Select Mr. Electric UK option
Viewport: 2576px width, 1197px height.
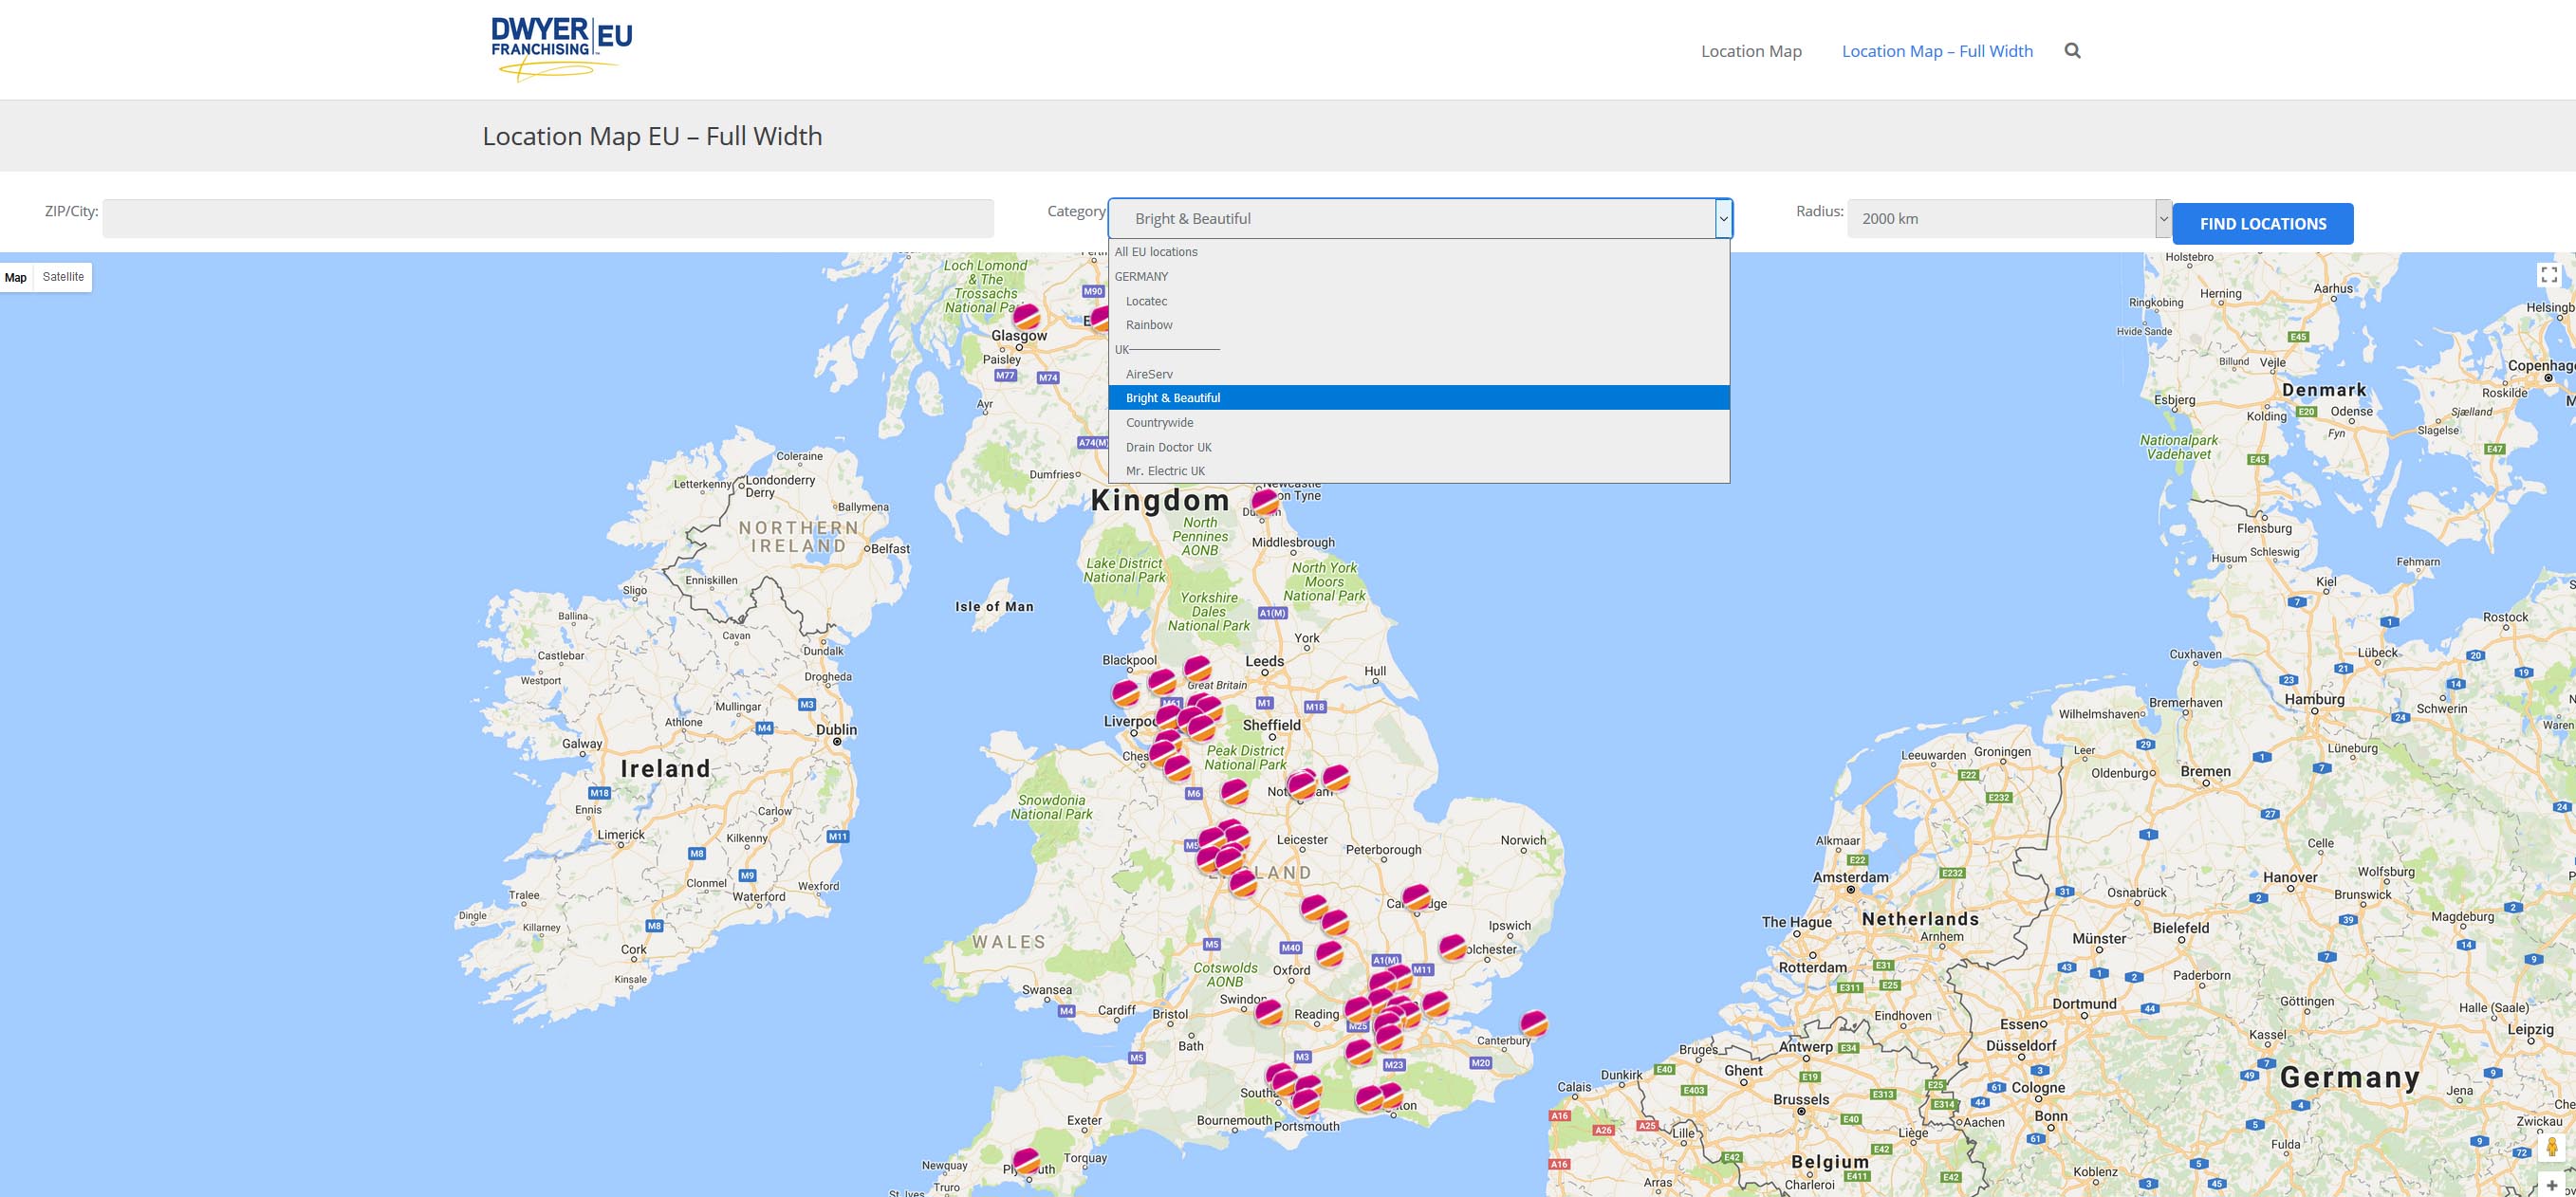pos(1419,471)
